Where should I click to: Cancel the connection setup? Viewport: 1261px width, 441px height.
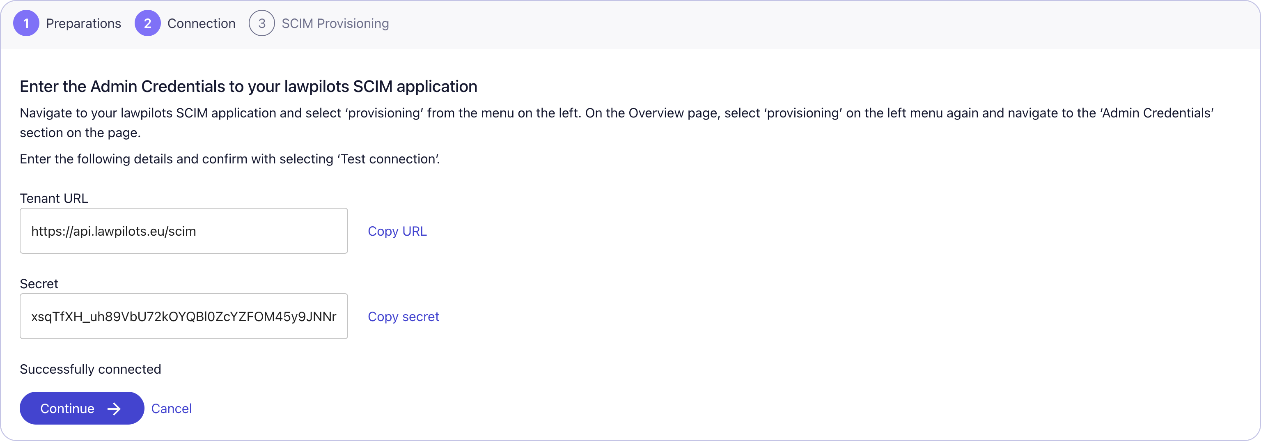click(x=171, y=409)
